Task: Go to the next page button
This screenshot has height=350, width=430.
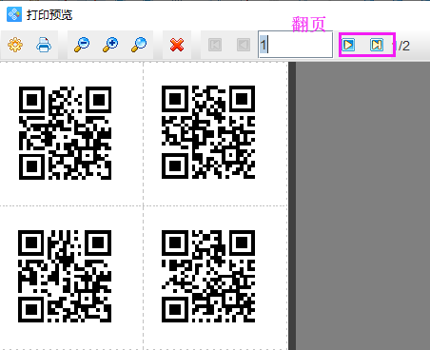Action: click(x=348, y=45)
